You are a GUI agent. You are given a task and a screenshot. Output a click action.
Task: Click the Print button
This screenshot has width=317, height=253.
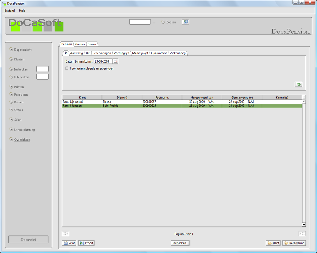(69, 243)
